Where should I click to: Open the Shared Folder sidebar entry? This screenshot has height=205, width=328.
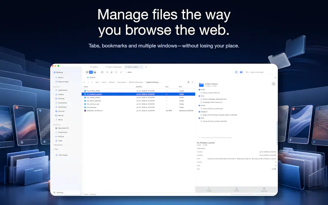[x=62, y=82]
